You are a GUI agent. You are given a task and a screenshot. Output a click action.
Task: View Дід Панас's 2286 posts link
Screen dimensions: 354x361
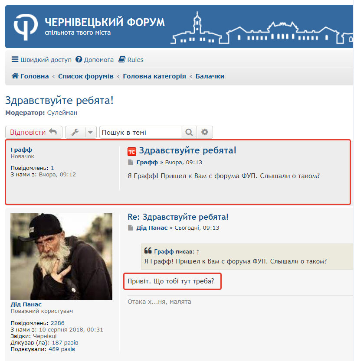coord(58,323)
